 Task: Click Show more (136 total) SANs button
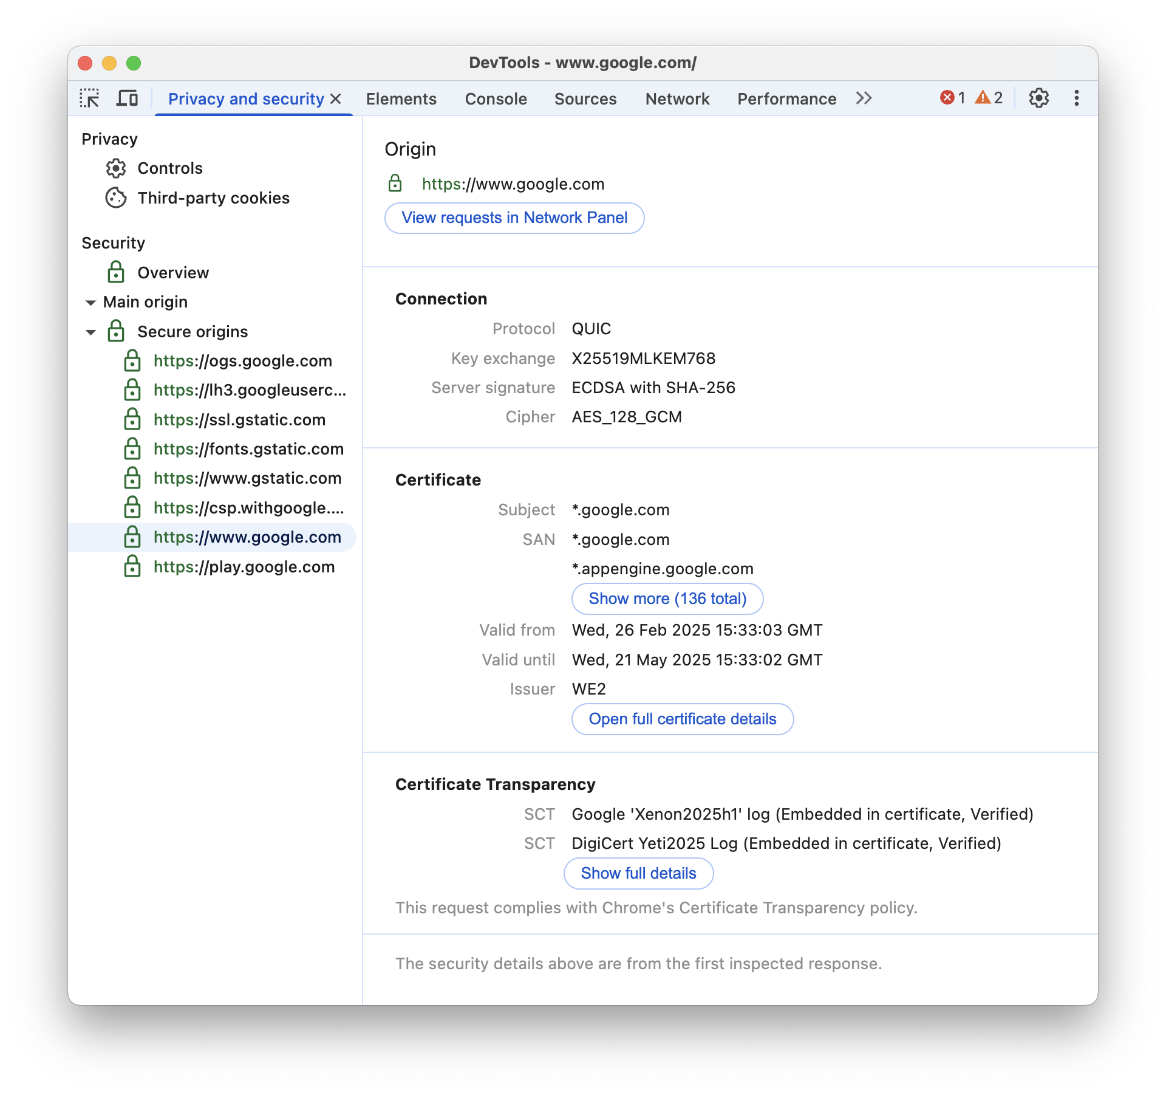(666, 598)
